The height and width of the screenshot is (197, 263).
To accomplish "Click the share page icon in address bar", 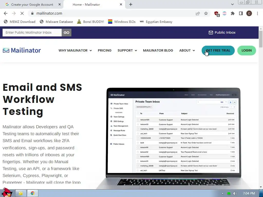I will (198, 13).
